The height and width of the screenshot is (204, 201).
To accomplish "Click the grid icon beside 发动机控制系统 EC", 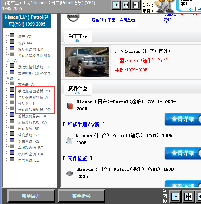I will (12, 66).
